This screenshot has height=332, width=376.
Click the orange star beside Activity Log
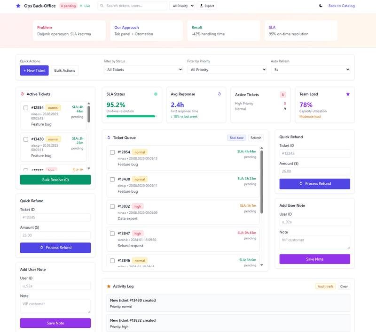(x=109, y=286)
